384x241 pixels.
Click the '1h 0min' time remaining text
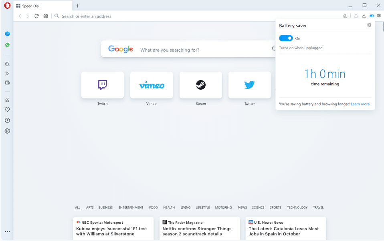pos(325,74)
